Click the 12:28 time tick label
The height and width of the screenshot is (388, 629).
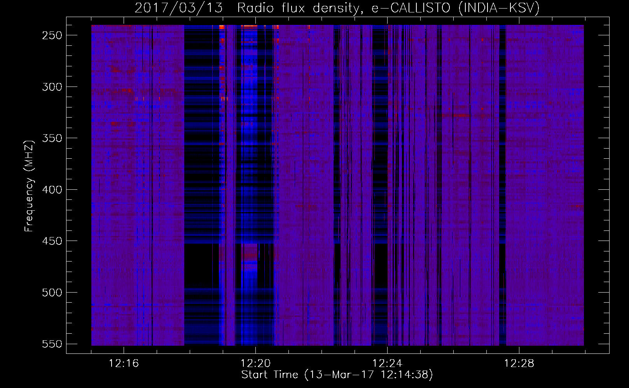pyautogui.click(x=519, y=364)
